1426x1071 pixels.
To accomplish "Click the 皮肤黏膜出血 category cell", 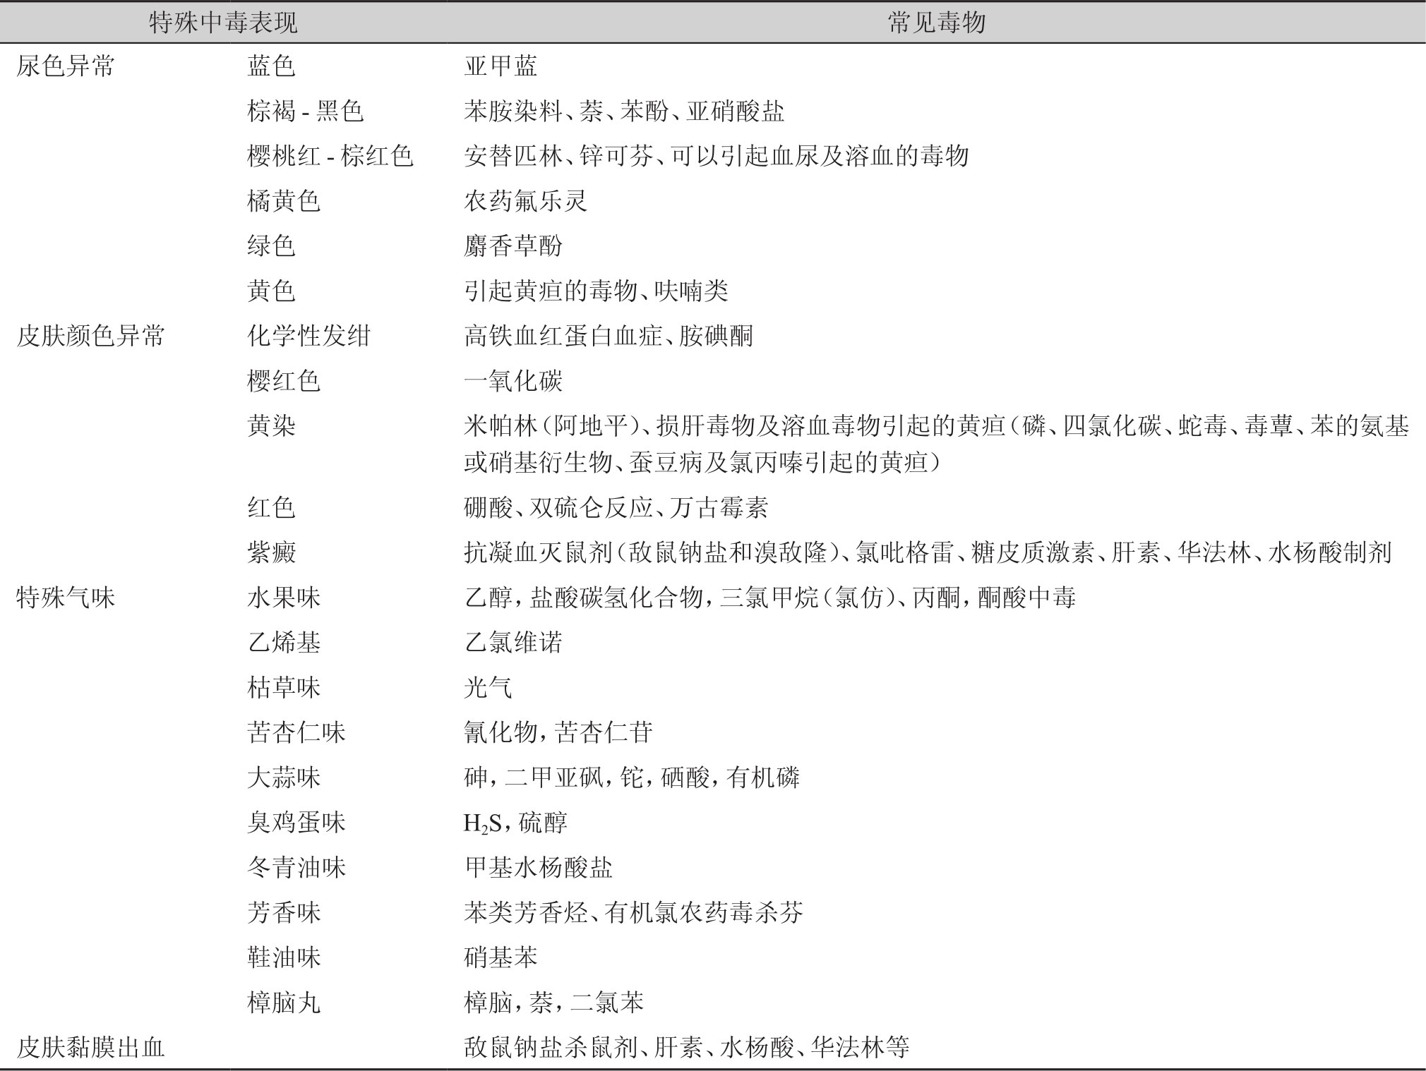I will (90, 1048).
